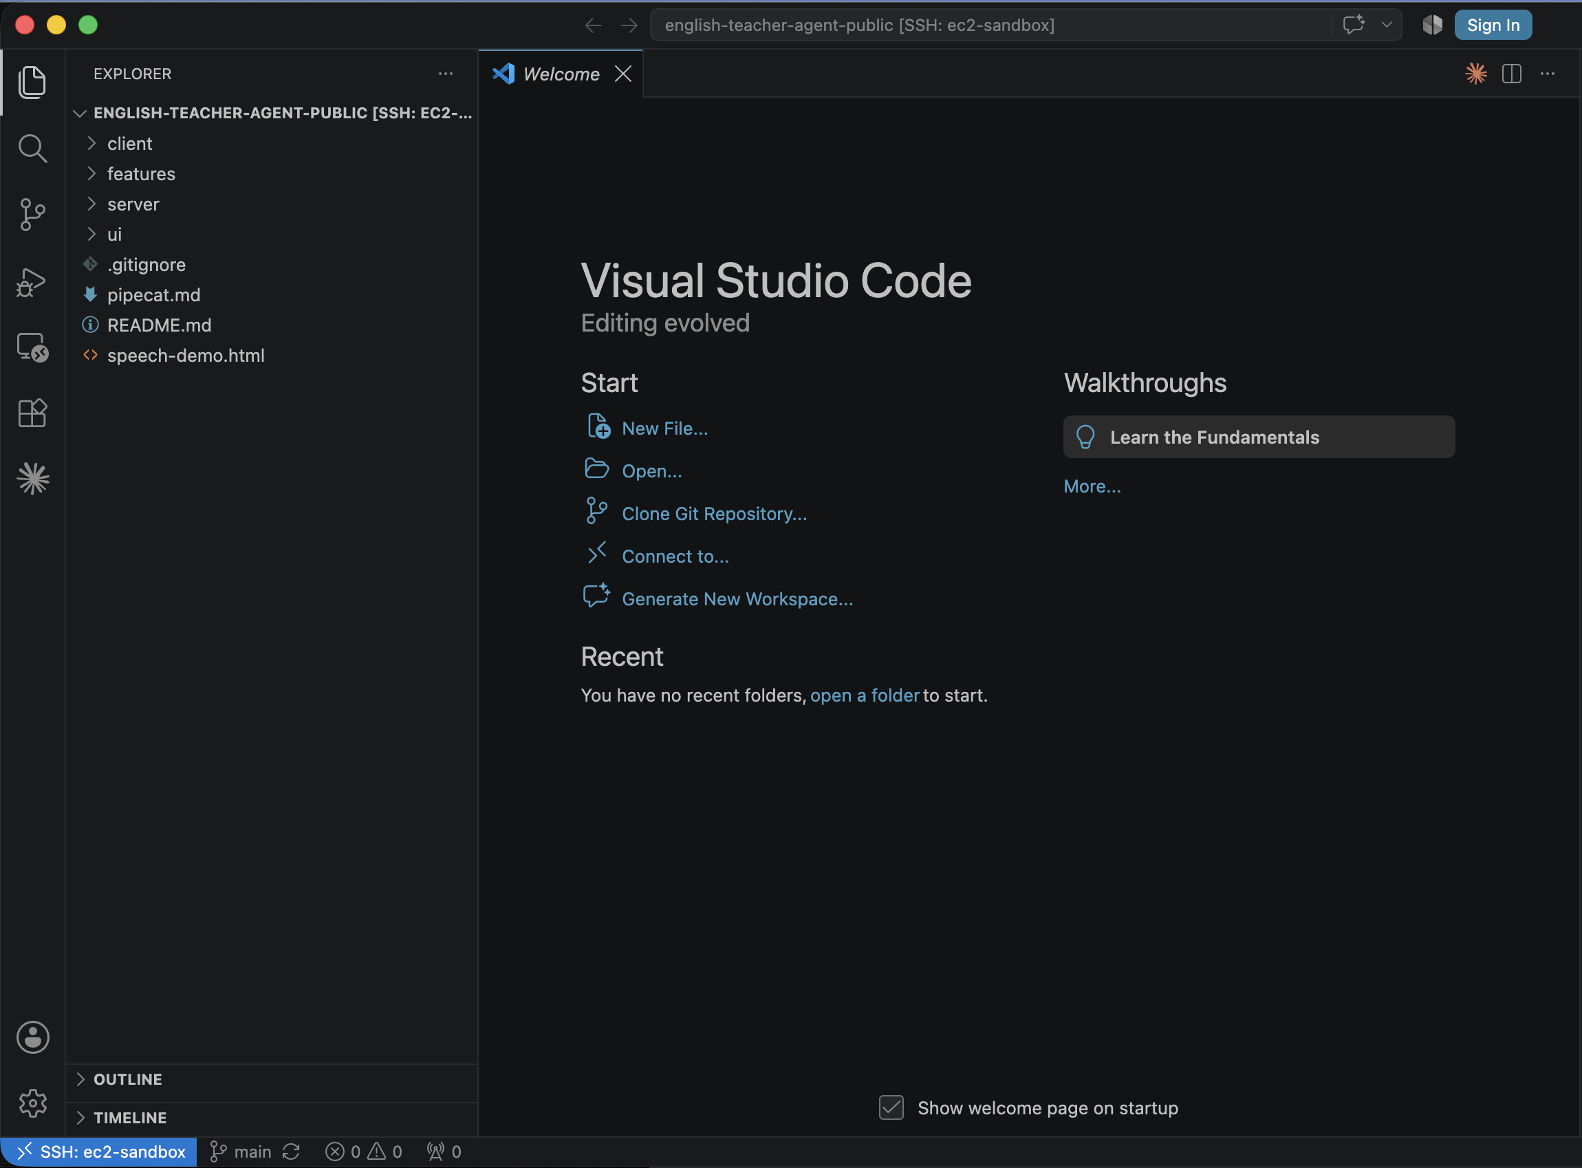Click the command center search field
Image resolution: width=1582 pixels, height=1168 pixels.
[x=990, y=25]
